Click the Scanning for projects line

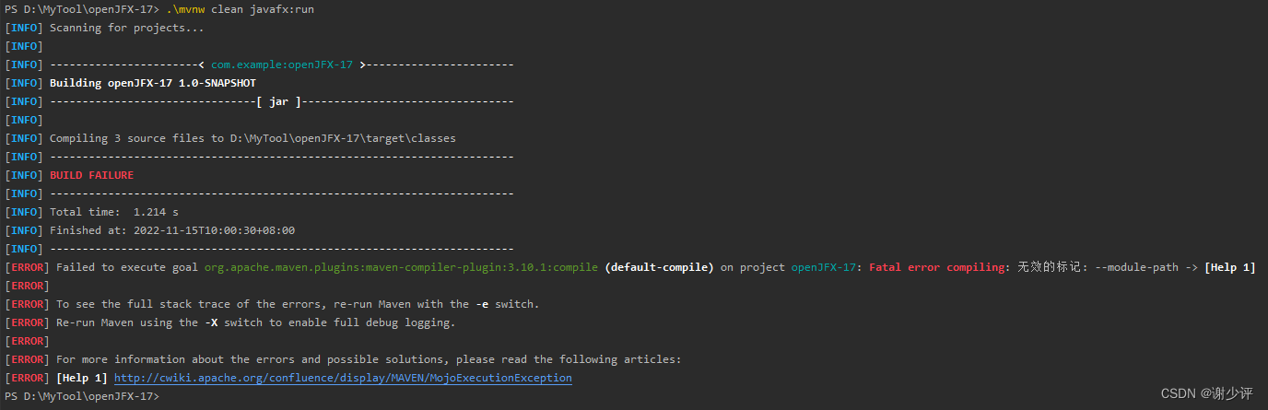127,28
